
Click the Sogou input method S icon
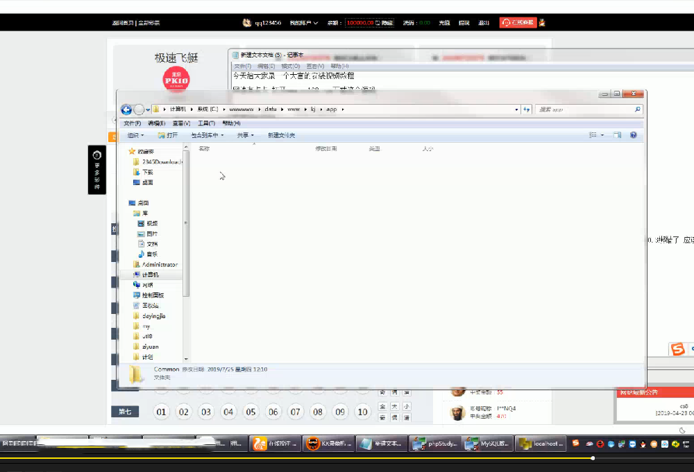click(x=677, y=349)
